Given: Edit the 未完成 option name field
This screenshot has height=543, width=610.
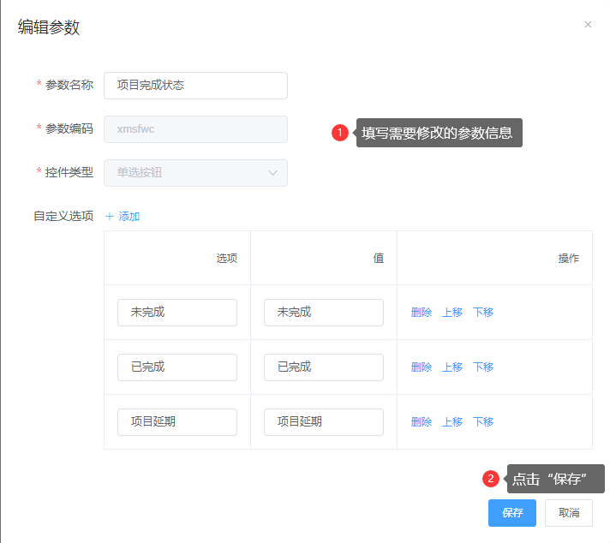Looking at the screenshot, I should click(x=177, y=313).
